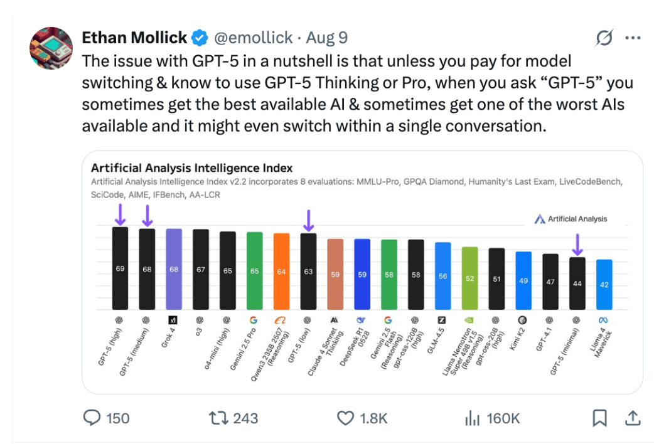Click the retweet arrows icon
Screen dimensions: 654x444
tap(218, 418)
